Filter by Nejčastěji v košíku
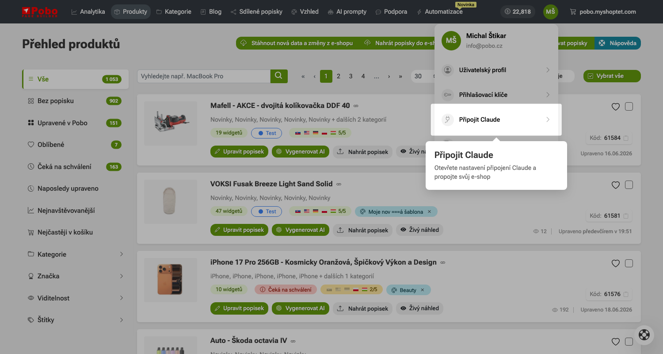 (76, 232)
